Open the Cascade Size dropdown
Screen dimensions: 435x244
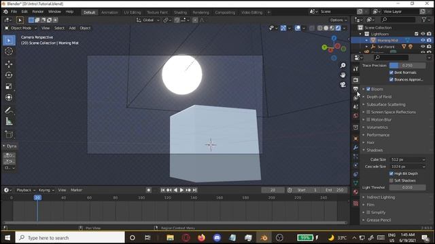(x=408, y=167)
